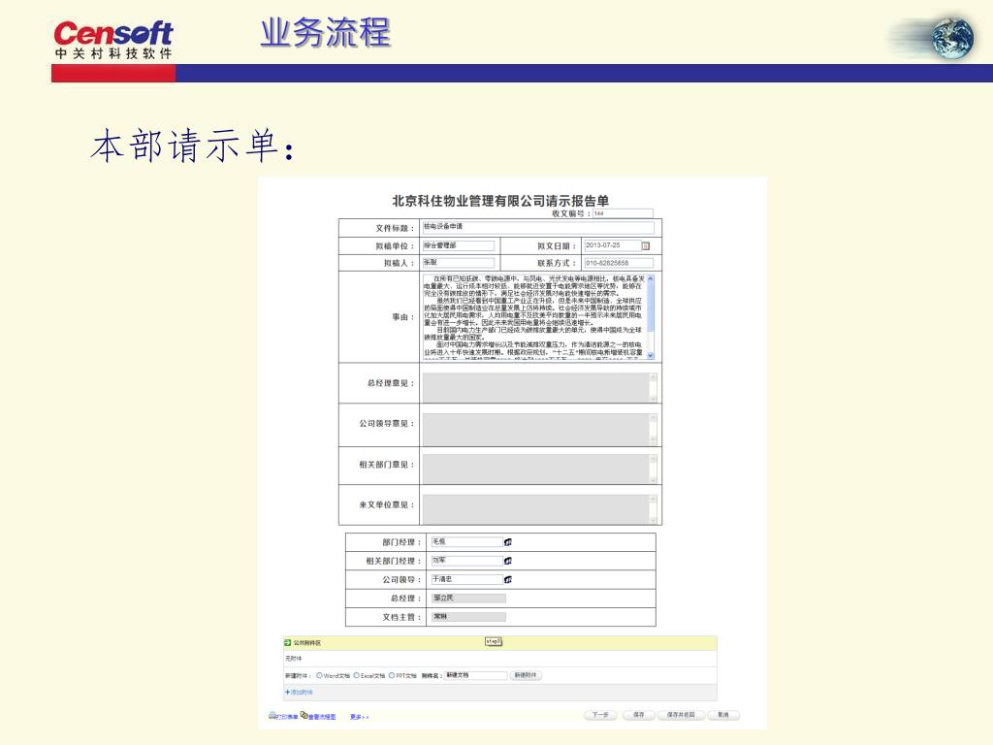Click the 事由 scrollbar down arrow

point(651,355)
